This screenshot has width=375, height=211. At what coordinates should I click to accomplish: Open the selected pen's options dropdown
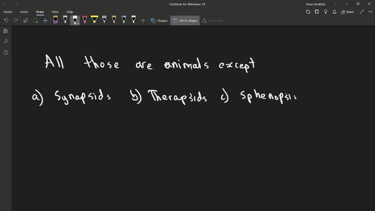[x=78, y=23]
